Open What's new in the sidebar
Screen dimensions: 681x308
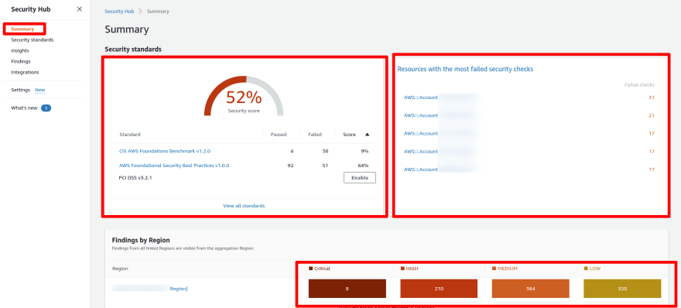(24, 108)
